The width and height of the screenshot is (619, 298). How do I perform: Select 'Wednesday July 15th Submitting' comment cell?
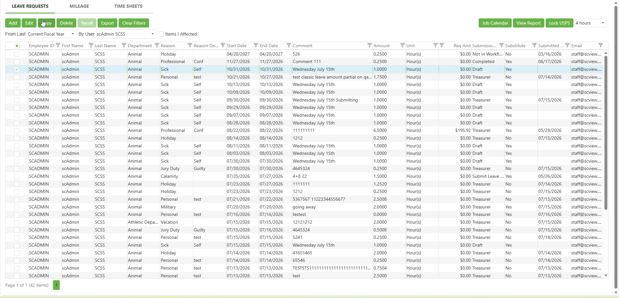click(332, 100)
